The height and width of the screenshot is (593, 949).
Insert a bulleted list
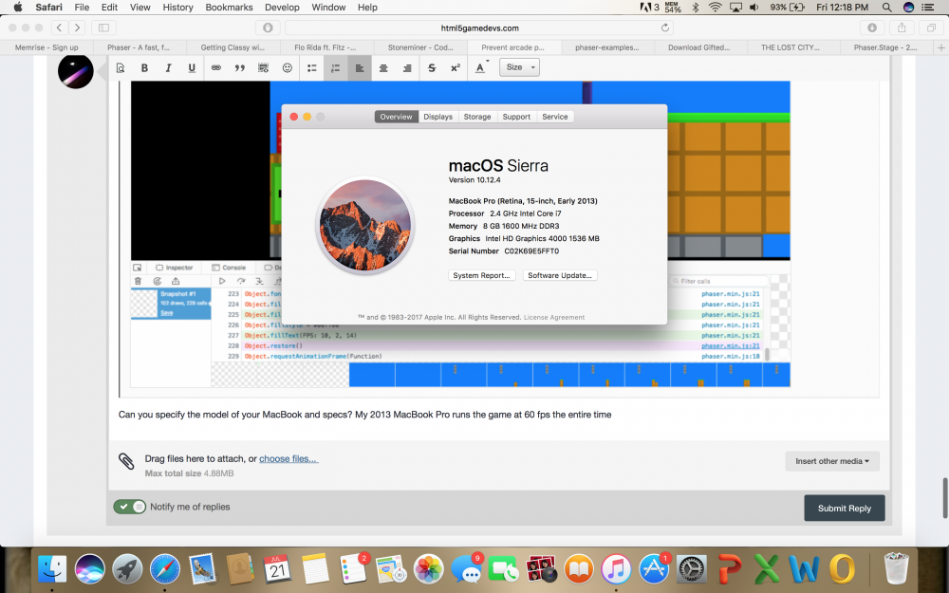click(x=311, y=67)
